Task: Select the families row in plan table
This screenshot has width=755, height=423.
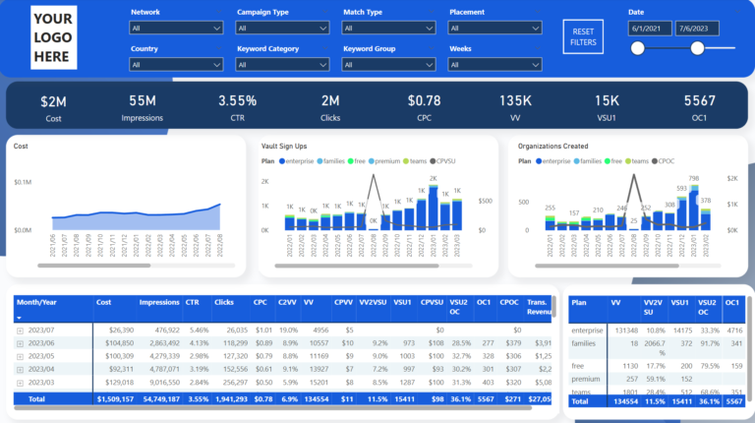Action: (x=657, y=348)
